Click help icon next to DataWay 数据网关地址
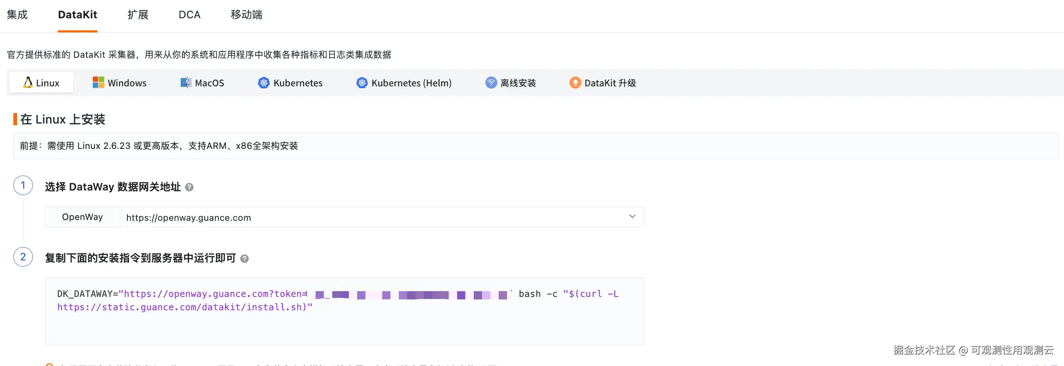Screen dimensions: 1064x366 (x=189, y=187)
